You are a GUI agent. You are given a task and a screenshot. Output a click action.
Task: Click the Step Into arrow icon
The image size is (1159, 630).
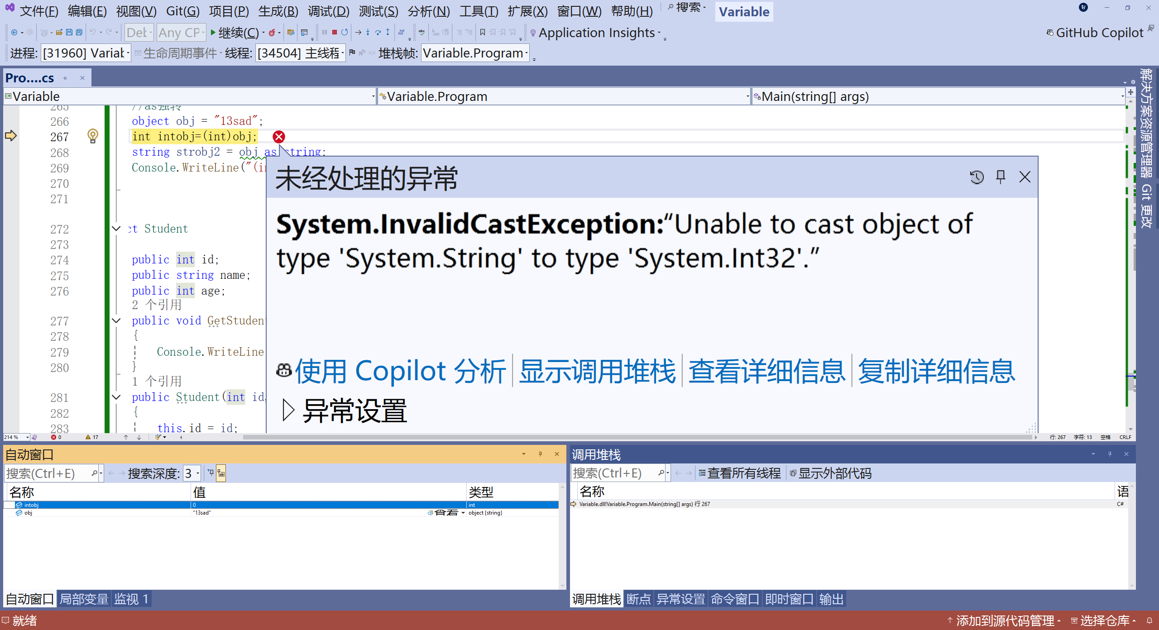pyautogui.click(x=368, y=32)
